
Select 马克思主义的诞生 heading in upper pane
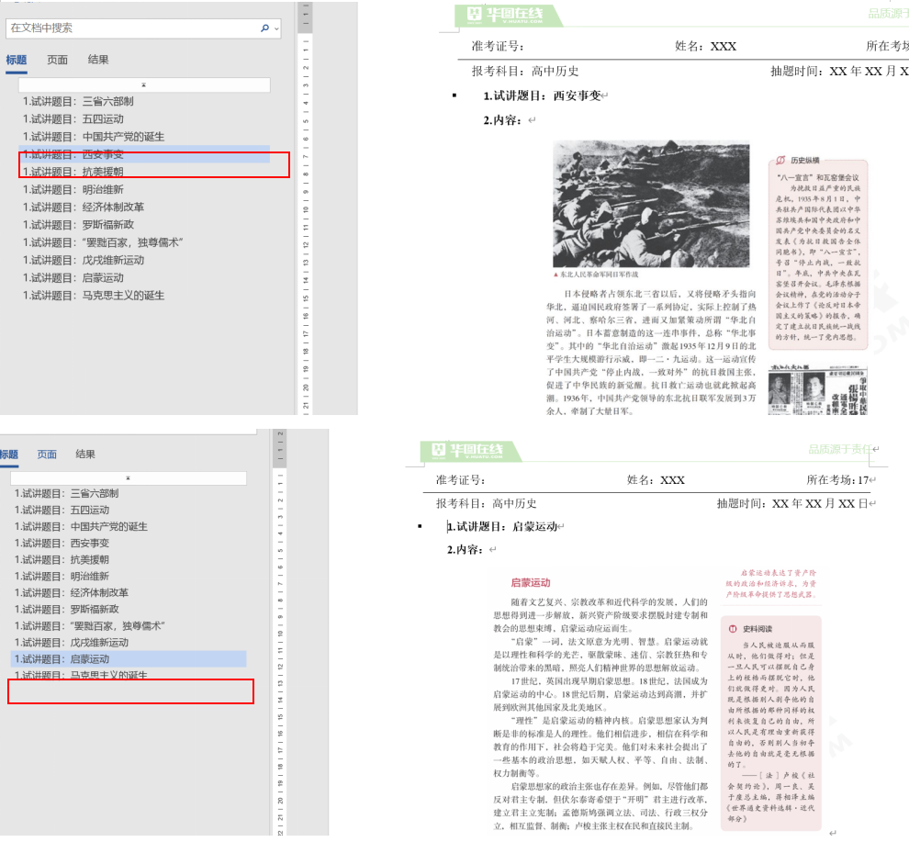coord(95,296)
